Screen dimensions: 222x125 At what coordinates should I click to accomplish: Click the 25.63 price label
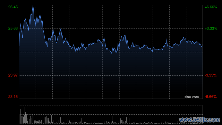click(x=13, y=28)
